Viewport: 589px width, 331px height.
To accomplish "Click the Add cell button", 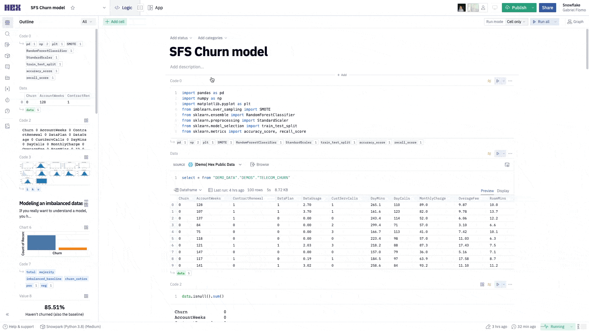I will (115, 22).
